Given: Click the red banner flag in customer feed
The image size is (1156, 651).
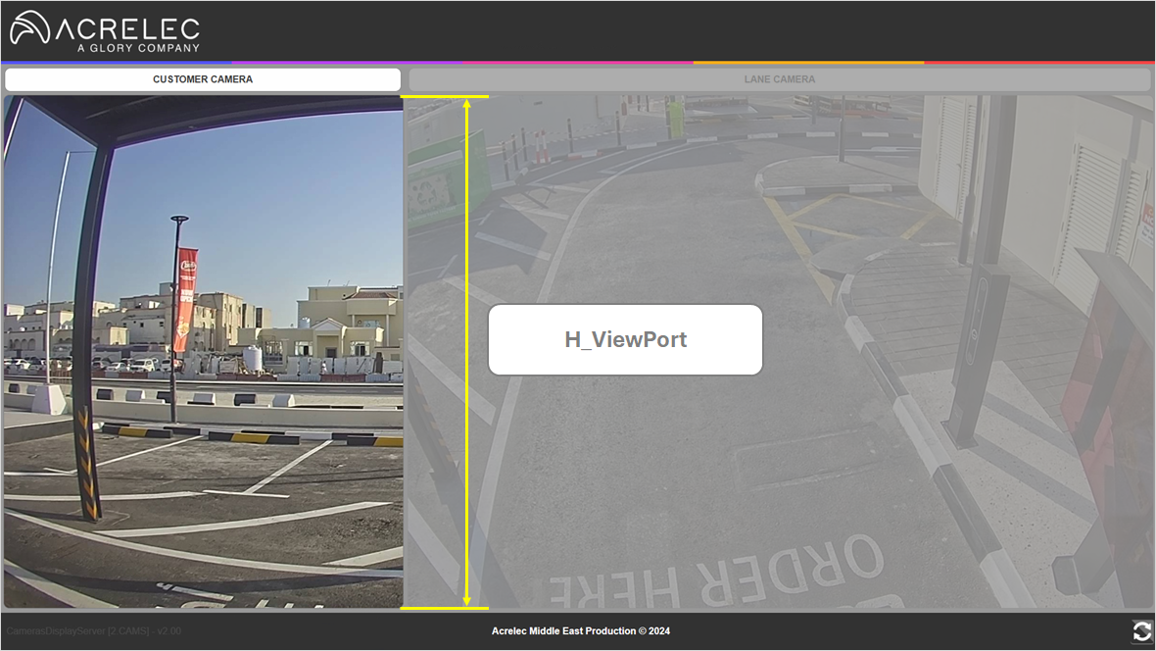Looking at the screenshot, I should [185, 299].
